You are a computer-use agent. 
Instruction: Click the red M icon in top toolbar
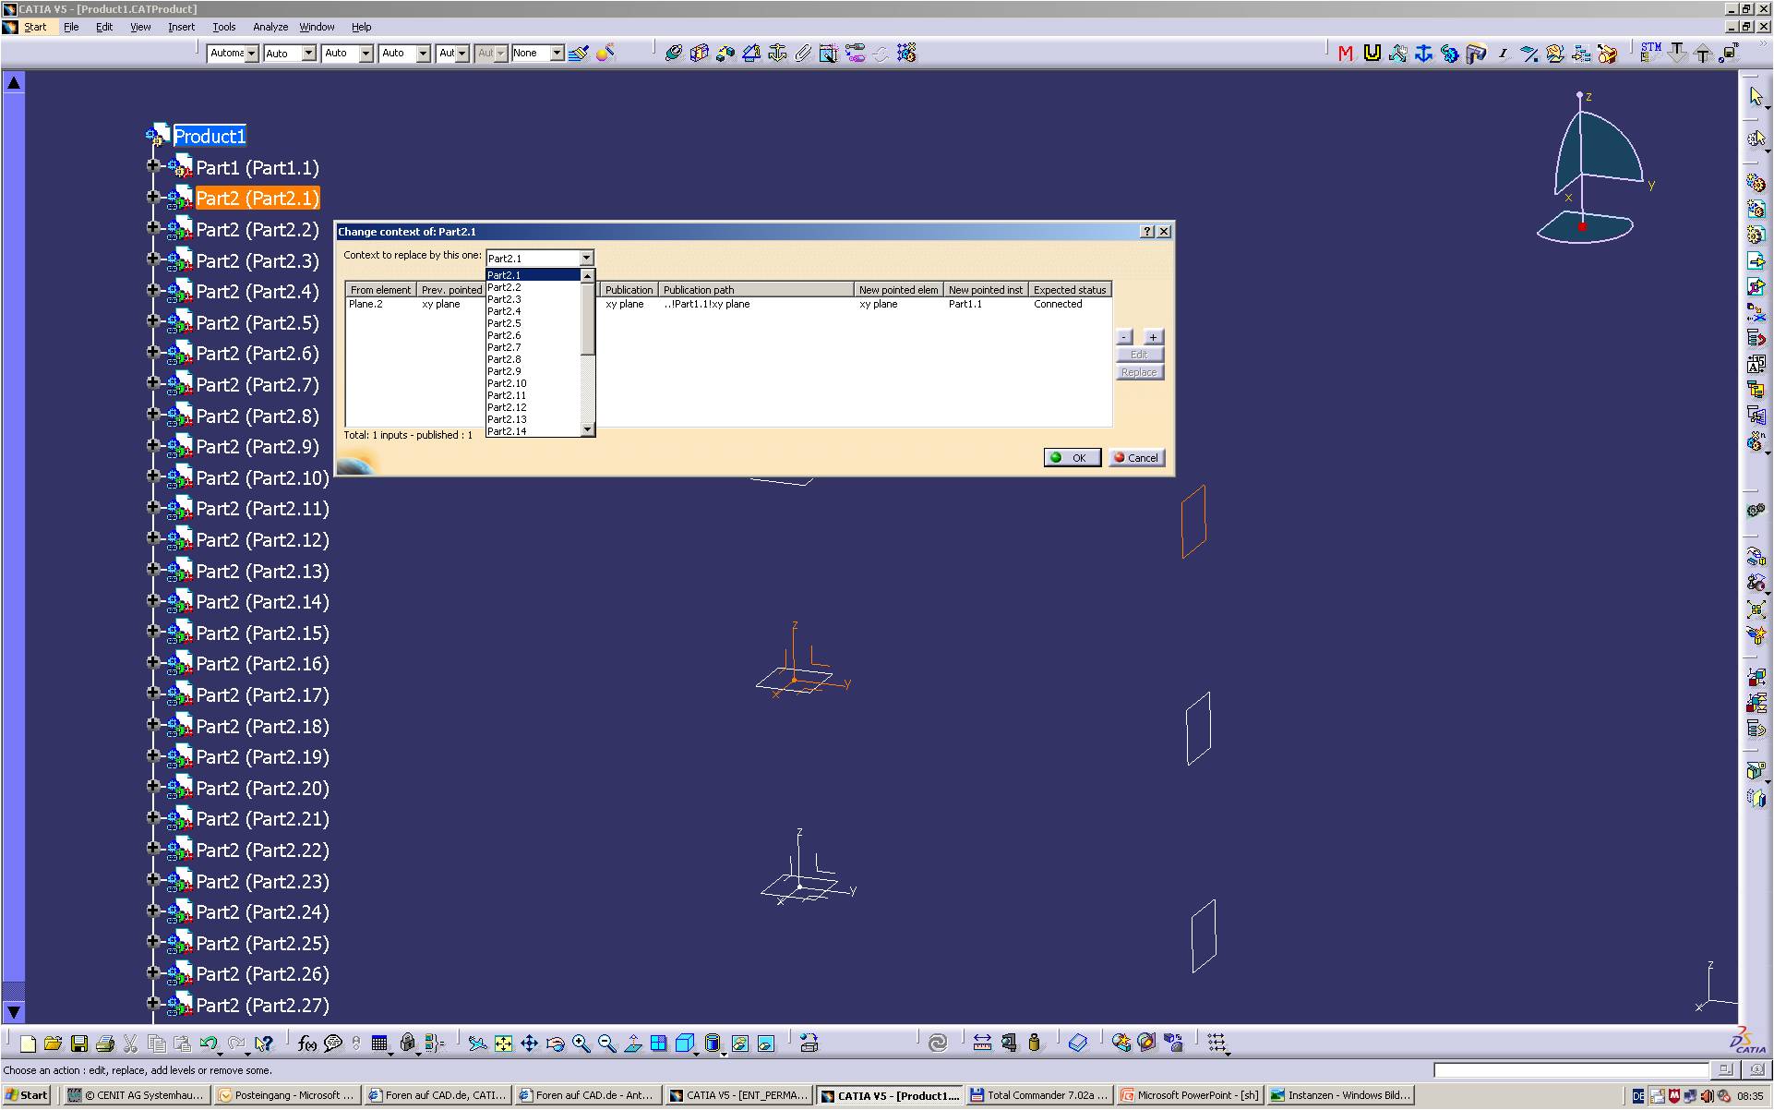(1346, 54)
